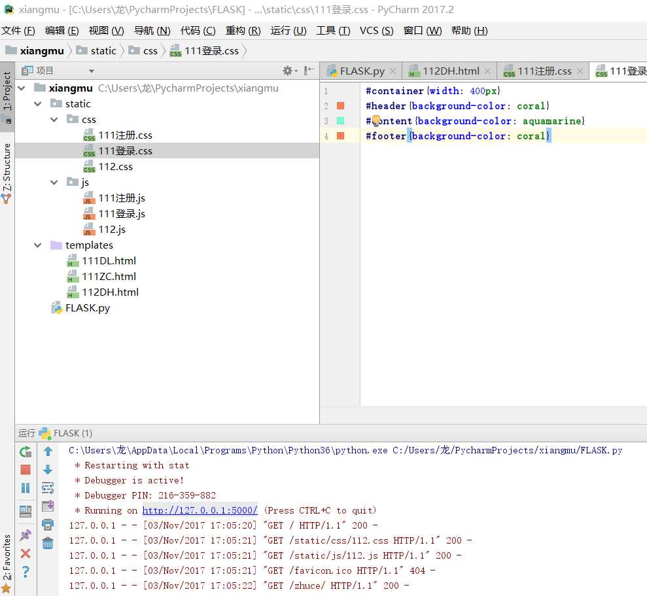Viewport: 647px width, 596px height.
Task: Restore layout icon in the run panel
Action: tap(26, 512)
